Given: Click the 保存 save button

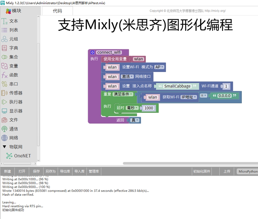Looking at the screenshot, I should [36, 171].
